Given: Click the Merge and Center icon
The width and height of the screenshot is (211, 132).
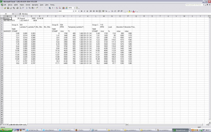Looking at the screenshot, I should (x=100, y=11).
